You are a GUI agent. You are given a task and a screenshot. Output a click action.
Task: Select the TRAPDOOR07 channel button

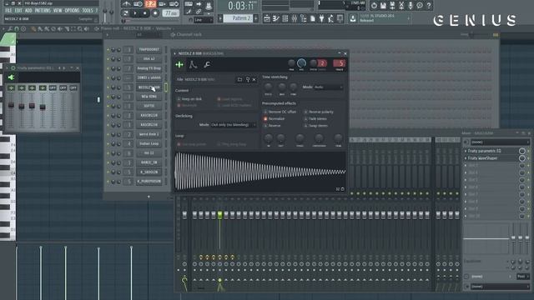pyautogui.click(x=149, y=49)
